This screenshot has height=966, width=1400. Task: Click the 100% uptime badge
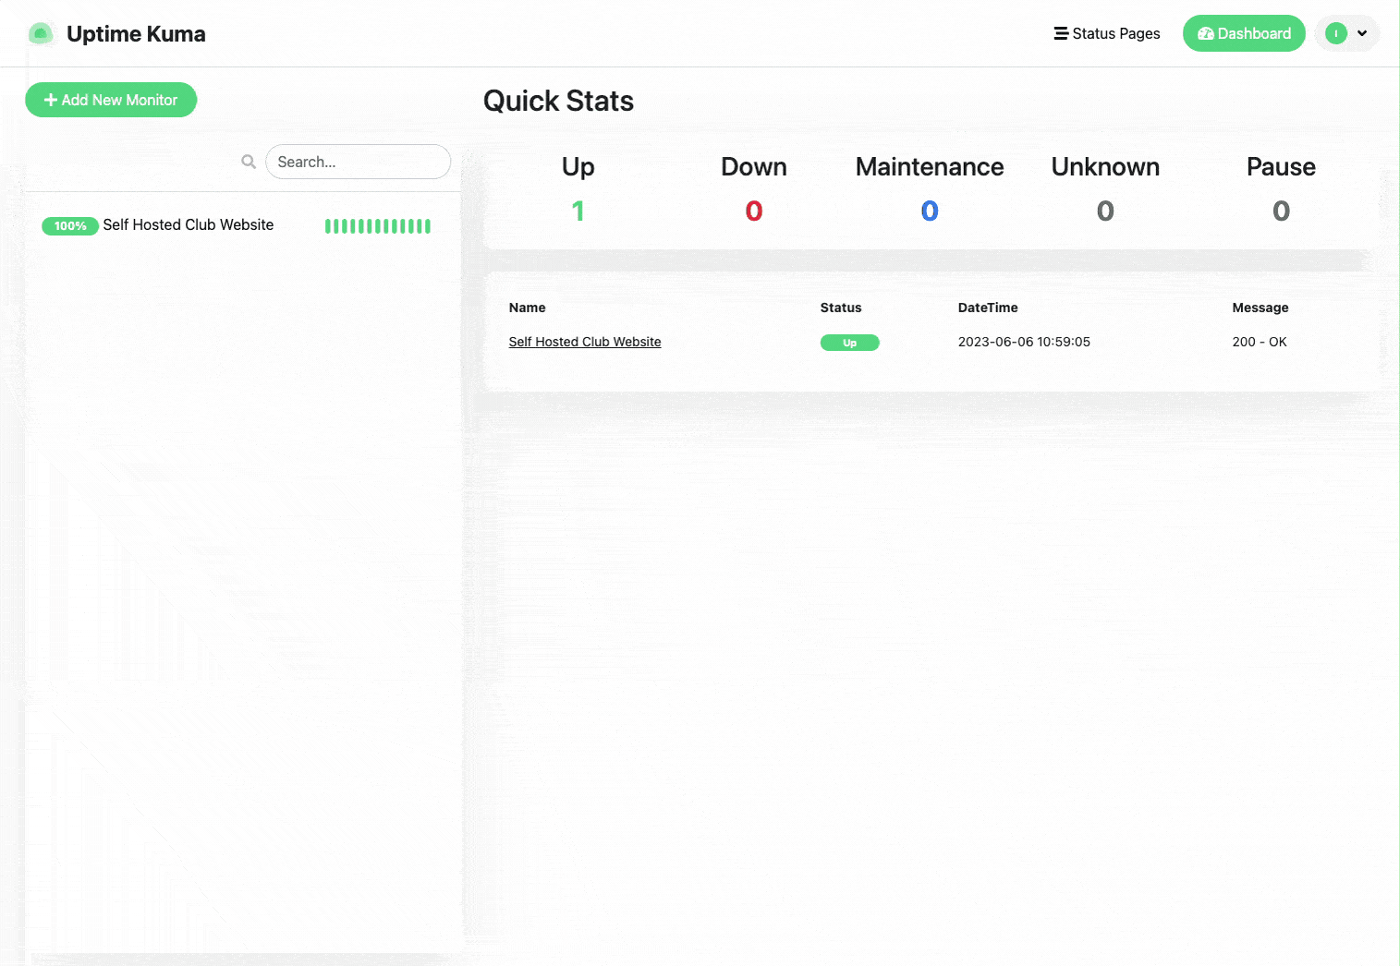tap(70, 225)
